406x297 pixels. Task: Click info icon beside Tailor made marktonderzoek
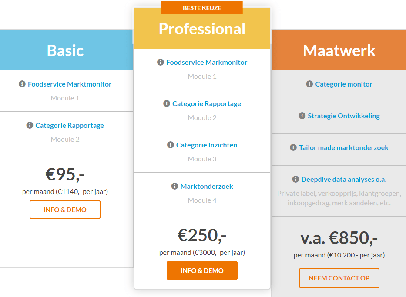coord(293,147)
